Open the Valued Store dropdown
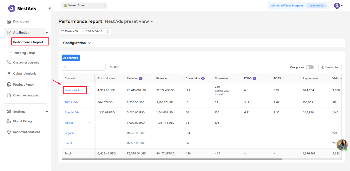 pyautogui.click(x=84, y=5)
